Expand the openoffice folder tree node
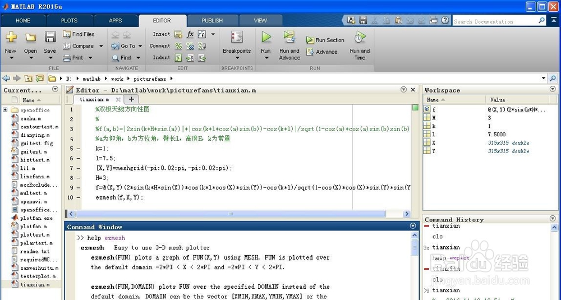Viewport: 561px width, 300px height. pyautogui.click(x=5, y=110)
